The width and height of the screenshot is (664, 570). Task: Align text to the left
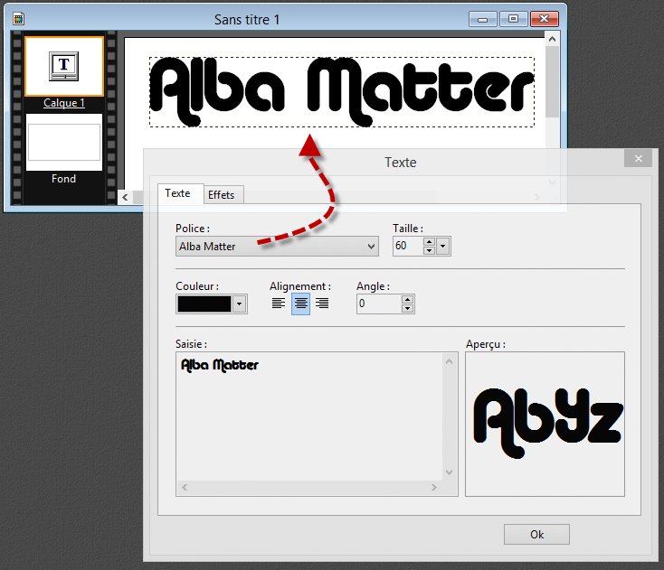coord(279,304)
